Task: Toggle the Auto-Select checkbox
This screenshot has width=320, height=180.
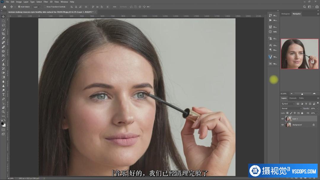Action: pos(19,7)
